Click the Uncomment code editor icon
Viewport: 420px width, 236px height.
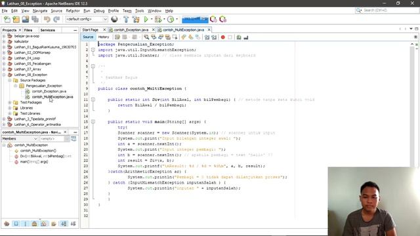246,37
